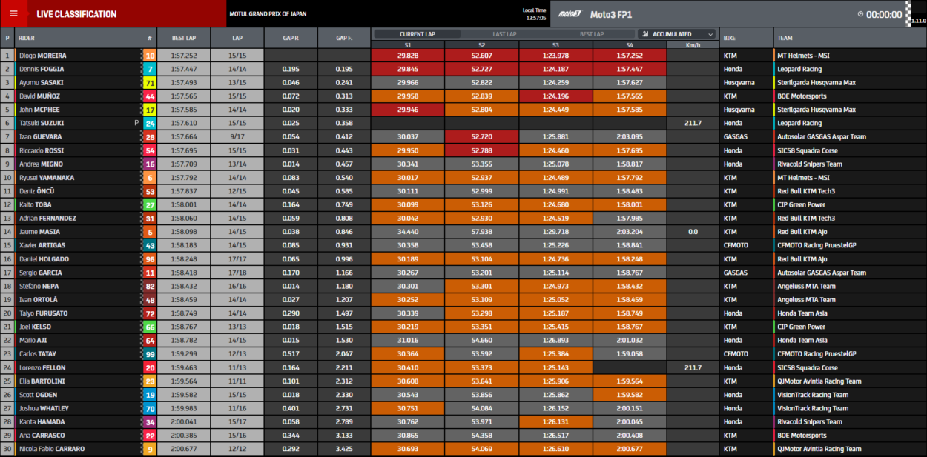Sort by the GAP F. column header
The image size is (927, 457).
tap(344, 38)
